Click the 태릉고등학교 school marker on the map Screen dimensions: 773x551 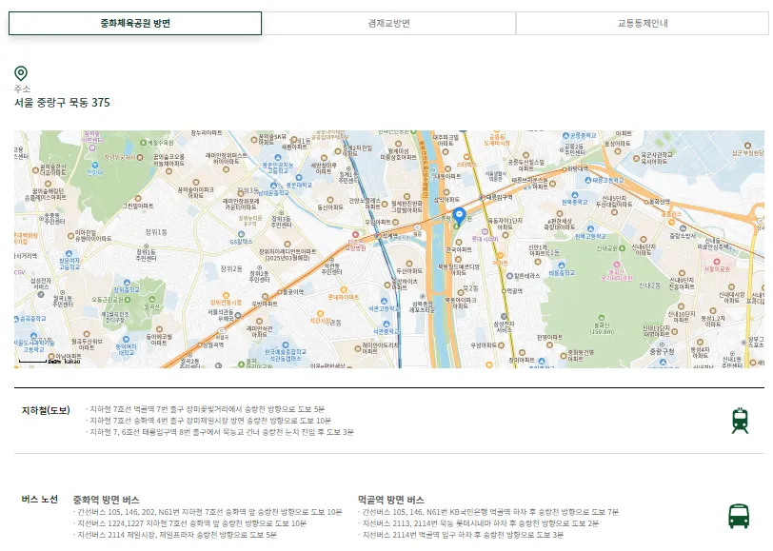click(588, 180)
